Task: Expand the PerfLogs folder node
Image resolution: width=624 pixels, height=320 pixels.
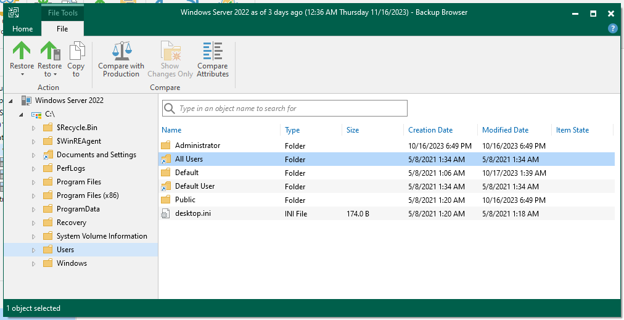Action: 33,169
